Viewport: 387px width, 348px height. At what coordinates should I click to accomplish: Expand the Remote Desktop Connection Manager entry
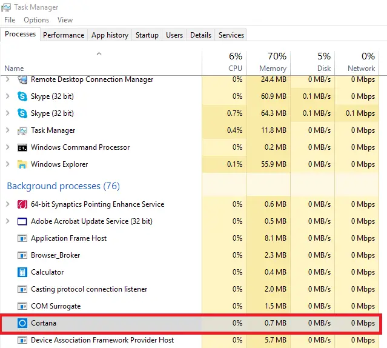[8, 79]
